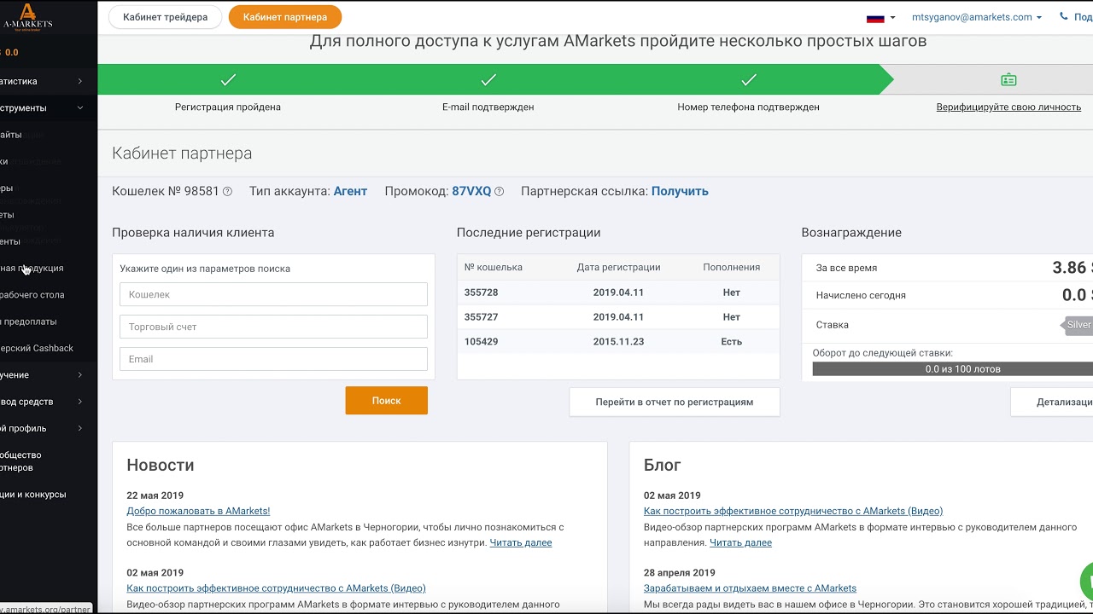The height and width of the screenshot is (614, 1093).
Task: Click the Пополнения column header
Action: point(731,267)
